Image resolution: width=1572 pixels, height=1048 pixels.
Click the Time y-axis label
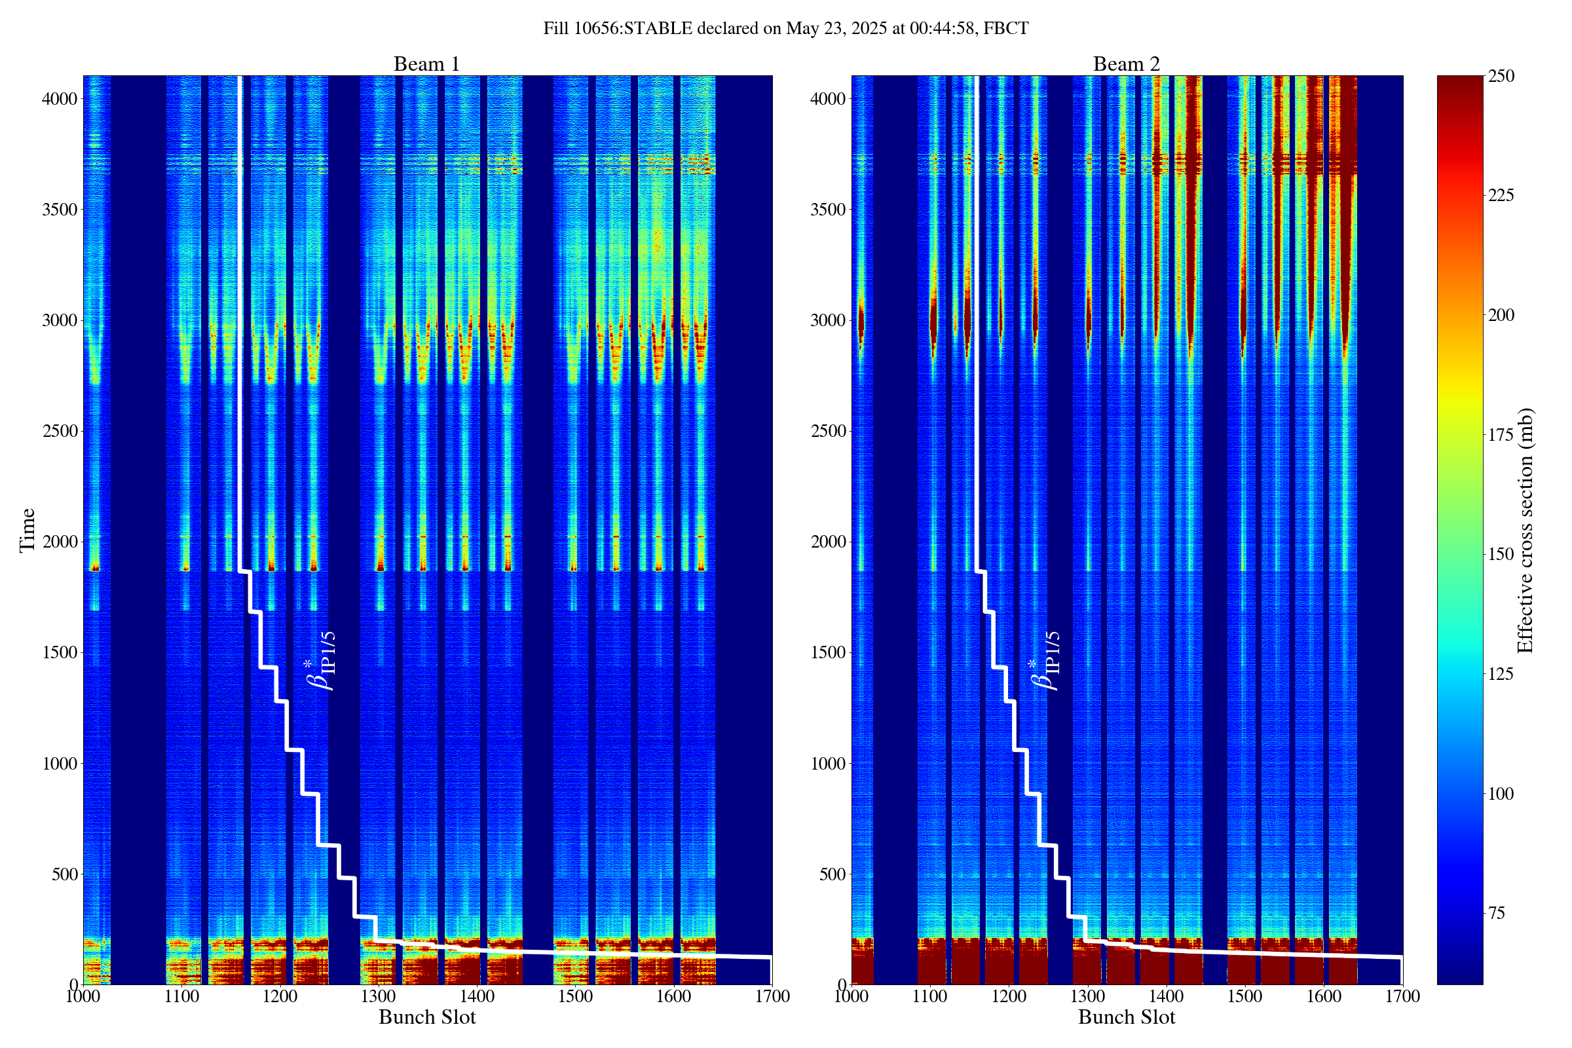click(28, 530)
